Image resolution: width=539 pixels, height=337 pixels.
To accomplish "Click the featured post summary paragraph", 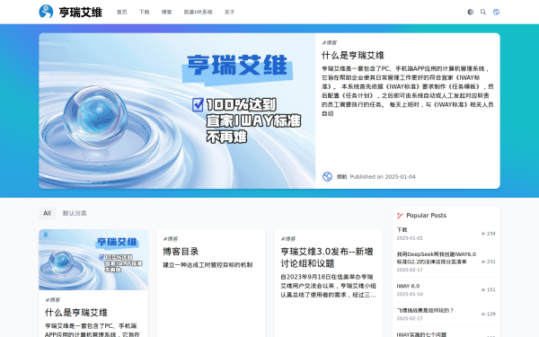I will coord(408,91).
